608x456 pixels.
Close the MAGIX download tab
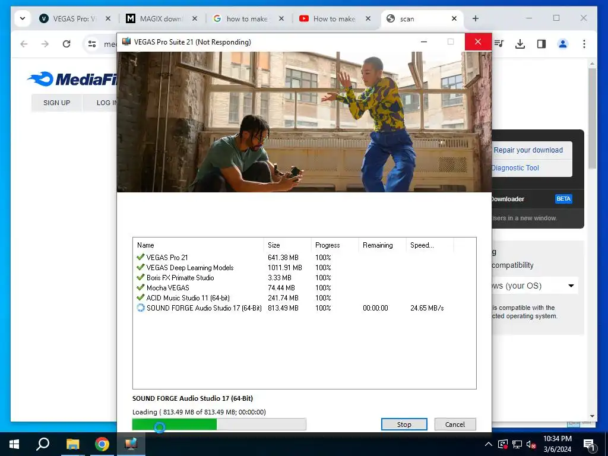coord(195,18)
